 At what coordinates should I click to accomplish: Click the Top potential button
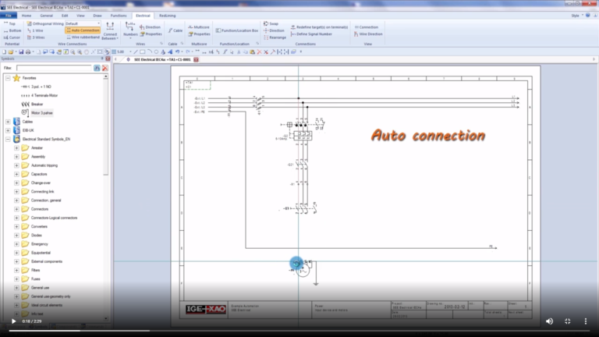click(x=9, y=23)
